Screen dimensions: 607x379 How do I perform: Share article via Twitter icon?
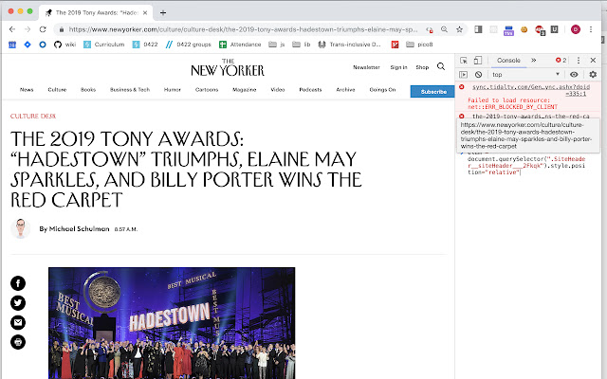point(18,303)
